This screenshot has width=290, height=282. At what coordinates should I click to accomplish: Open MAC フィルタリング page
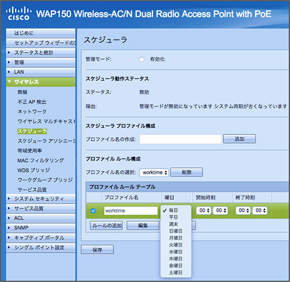coord(41,160)
